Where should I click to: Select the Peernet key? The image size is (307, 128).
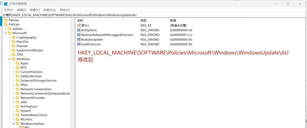coord(22,46)
